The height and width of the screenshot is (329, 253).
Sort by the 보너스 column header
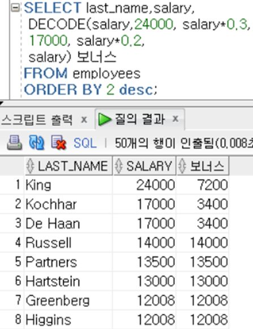[203, 166]
